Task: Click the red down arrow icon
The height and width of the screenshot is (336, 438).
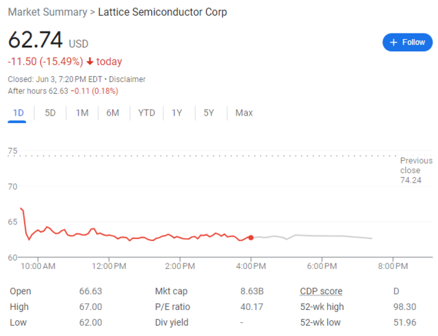Action: 90,62
